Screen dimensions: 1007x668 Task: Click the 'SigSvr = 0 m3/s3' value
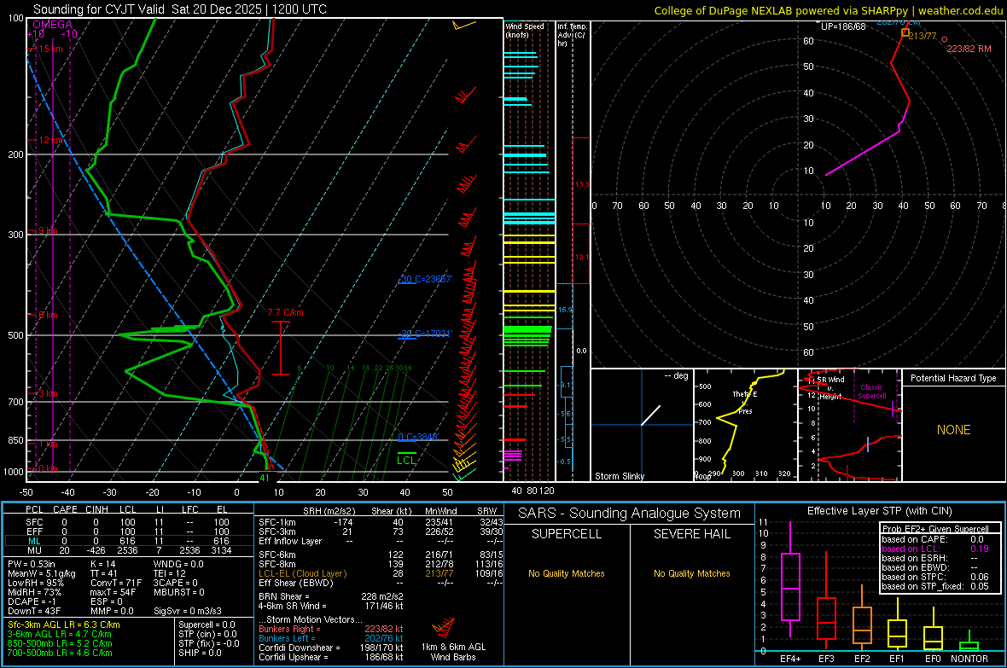point(188,612)
